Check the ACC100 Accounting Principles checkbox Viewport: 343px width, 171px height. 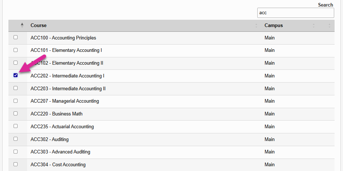(x=15, y=37)
